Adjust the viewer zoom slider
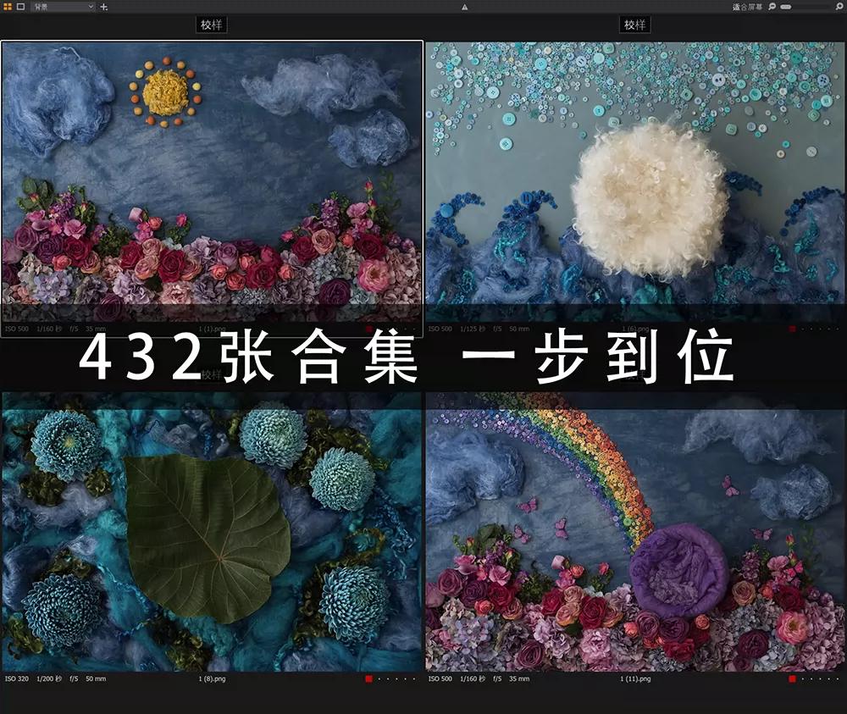Image resolution: width=847 pixels, height=714 pixels. (x=806, y=7)
